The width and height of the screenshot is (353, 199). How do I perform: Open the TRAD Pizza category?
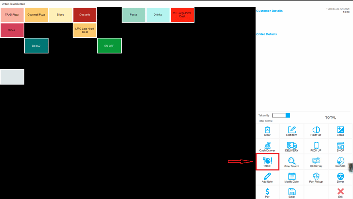[x=12, y=15]
